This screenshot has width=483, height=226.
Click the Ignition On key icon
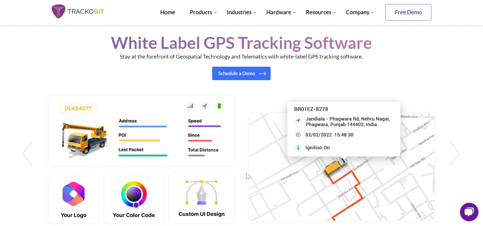[x=298, y=148]
